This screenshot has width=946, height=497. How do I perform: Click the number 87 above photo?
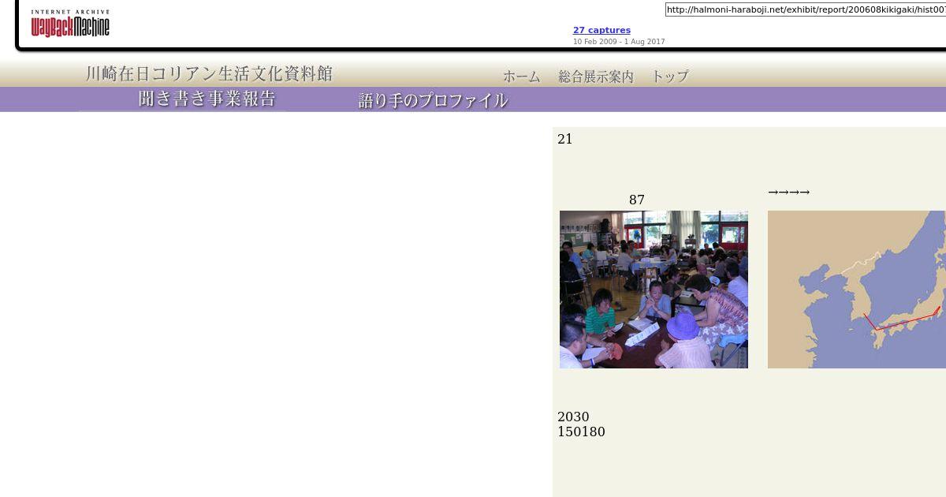(x=637, y=200)
